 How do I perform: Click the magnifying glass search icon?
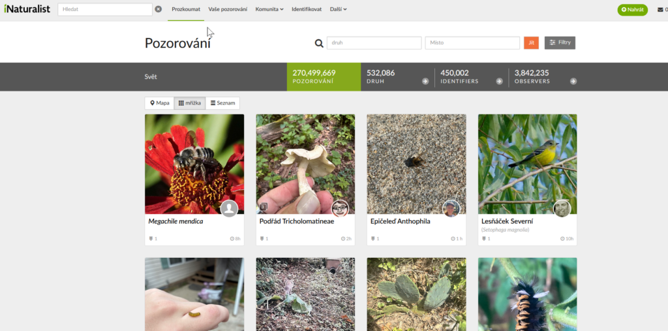click(319, 43)
